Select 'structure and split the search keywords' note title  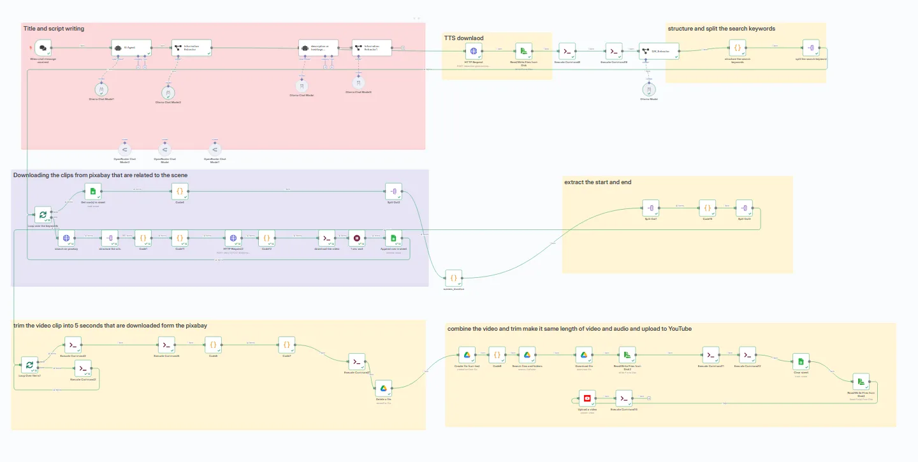[722, 29]
